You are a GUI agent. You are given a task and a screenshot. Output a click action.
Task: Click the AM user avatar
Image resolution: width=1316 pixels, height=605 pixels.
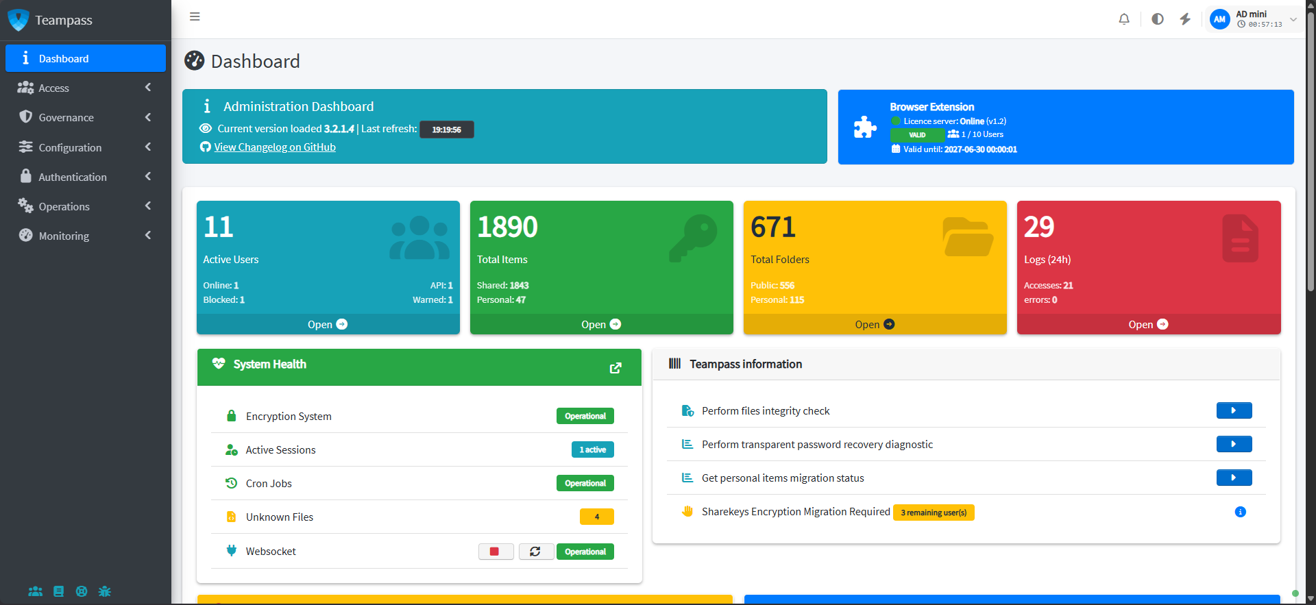pyautogui.click(x=1219, y=19)
